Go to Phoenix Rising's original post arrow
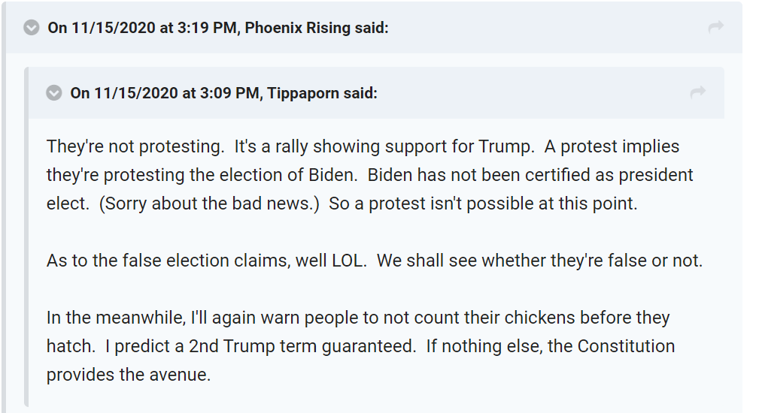 click(715, 28)
